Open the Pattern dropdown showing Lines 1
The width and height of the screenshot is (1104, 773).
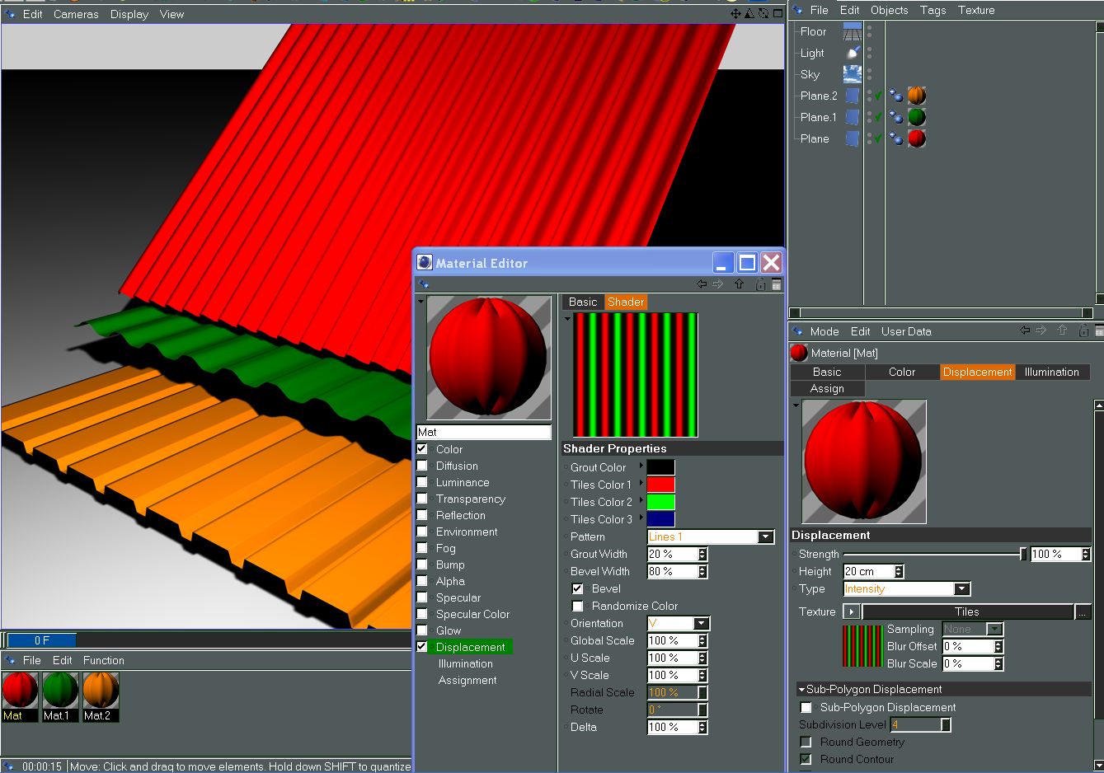pos(711,536)
